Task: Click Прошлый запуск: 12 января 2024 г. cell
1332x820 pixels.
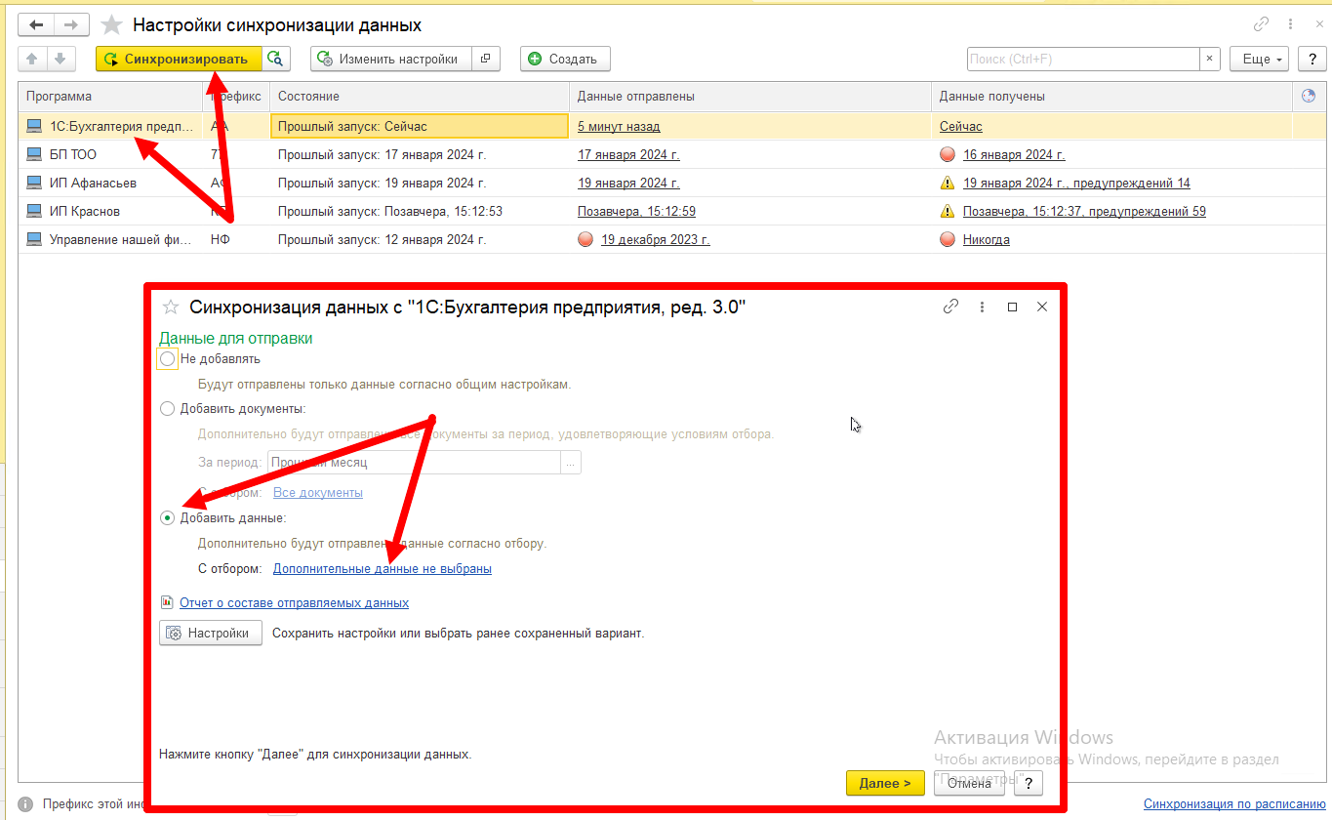Action: click(420, 239)
